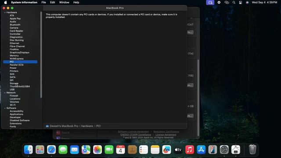Open the Edit menu

tap(53, 2)
